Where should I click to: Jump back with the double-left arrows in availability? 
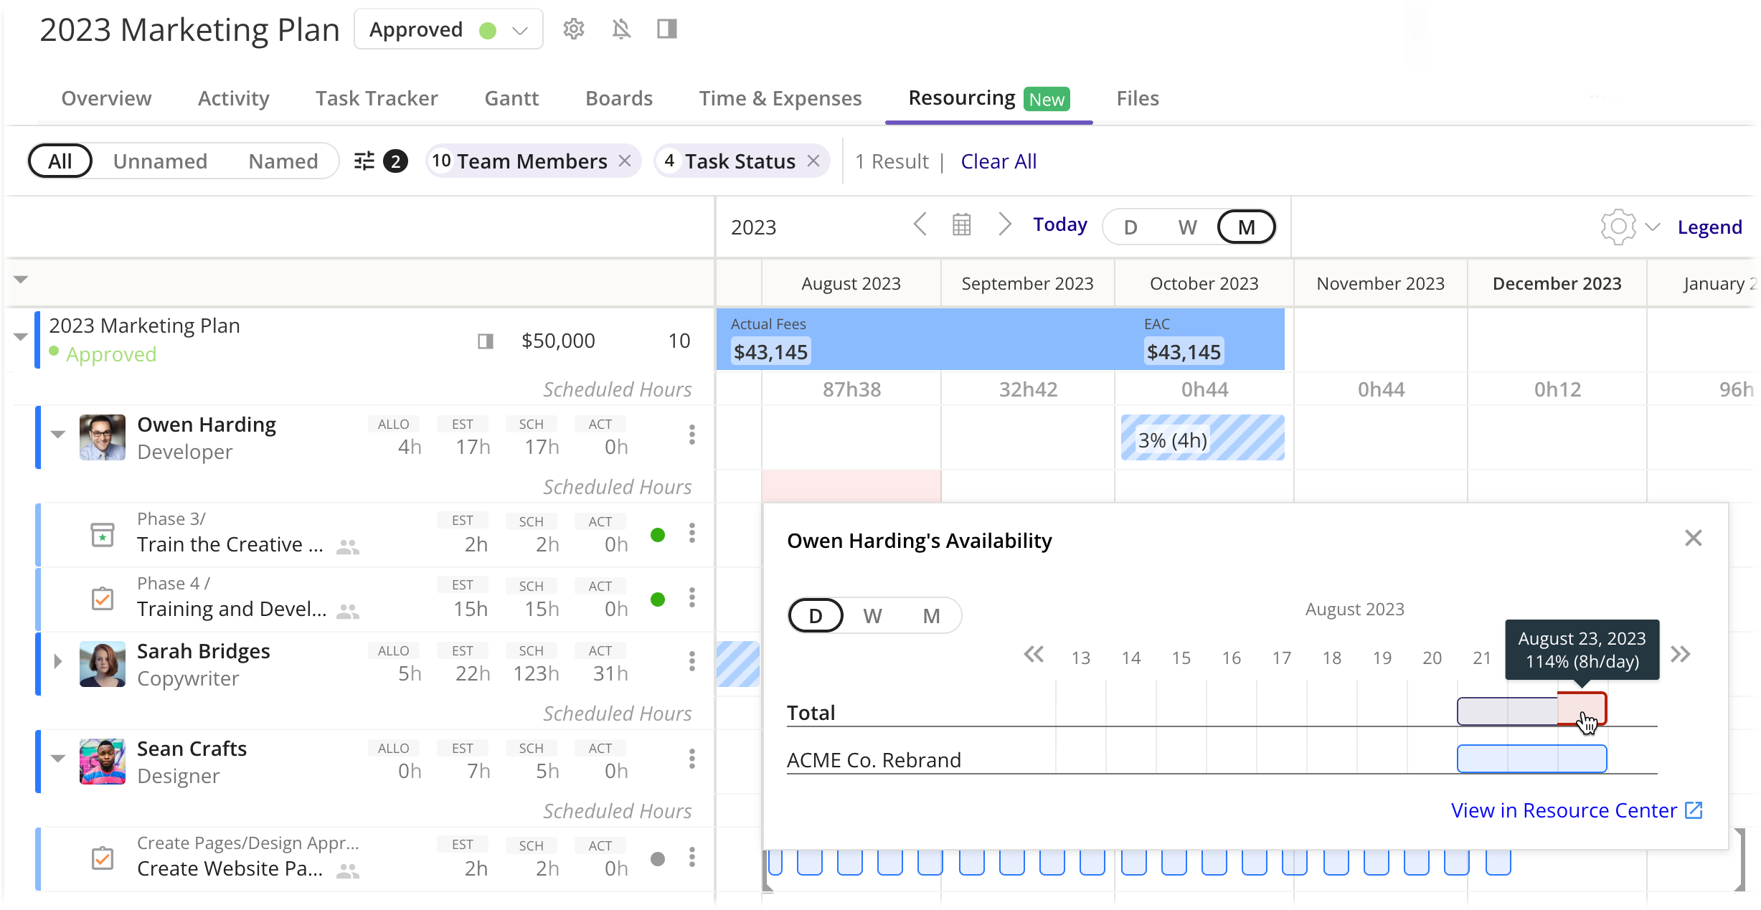(1034, 654)
